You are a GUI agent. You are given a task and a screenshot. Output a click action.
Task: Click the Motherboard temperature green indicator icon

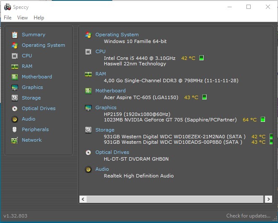[204, 97]
